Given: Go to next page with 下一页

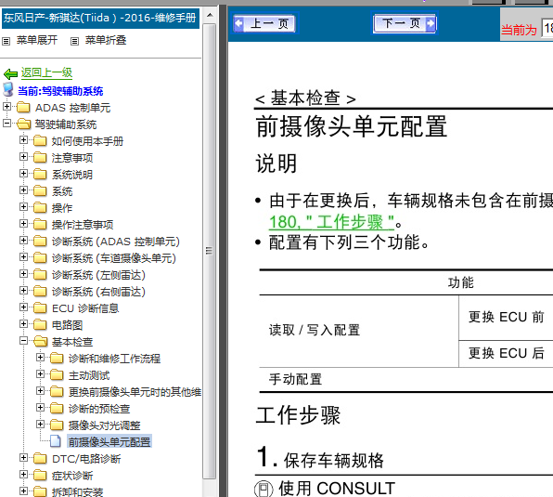Looking at the screenshot, I should pos(405,23).
